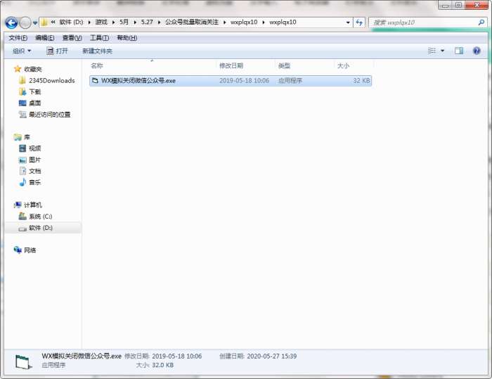Click the network icon beside 网络
Screen dimensions: 492x379
coord(18,250)
